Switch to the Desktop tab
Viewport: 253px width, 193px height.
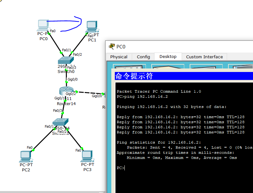coord(168,57)
